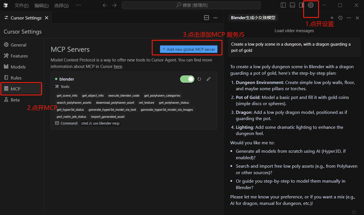Follow the 'here' MCP documentation link
This screenshot has width=364, height=215.
(118, 67)
